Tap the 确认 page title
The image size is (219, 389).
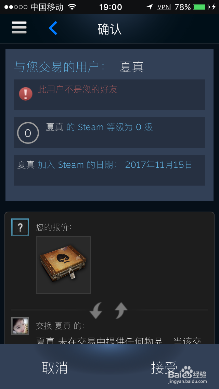point(109,29)
